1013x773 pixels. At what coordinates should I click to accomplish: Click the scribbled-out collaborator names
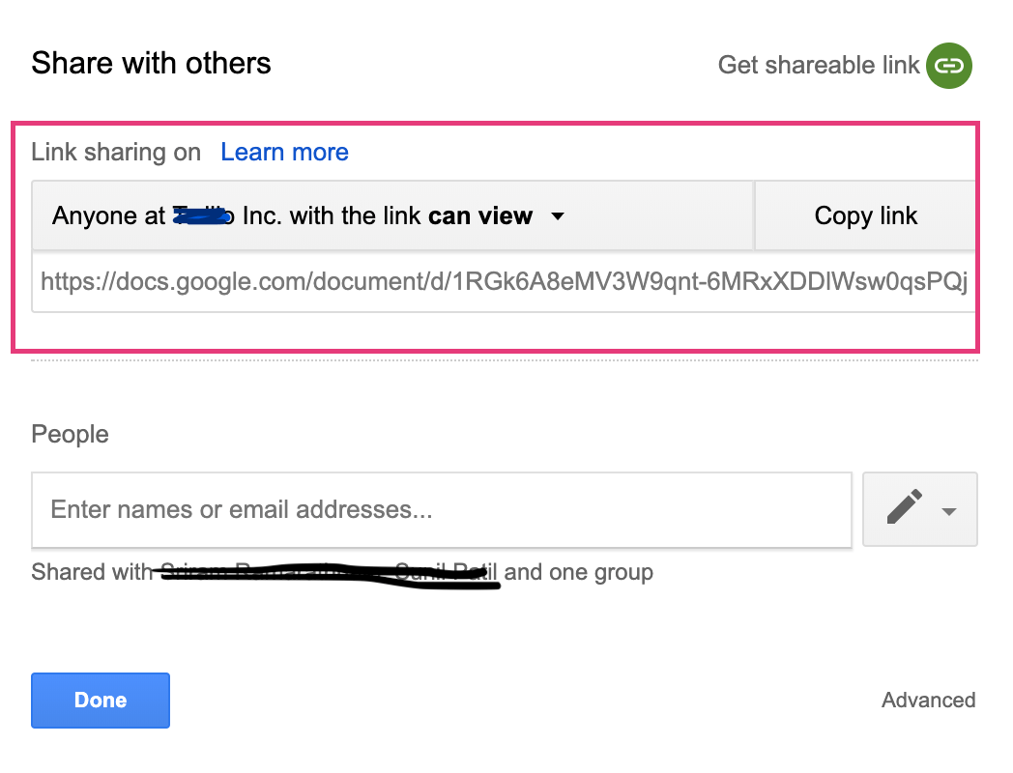329,574
